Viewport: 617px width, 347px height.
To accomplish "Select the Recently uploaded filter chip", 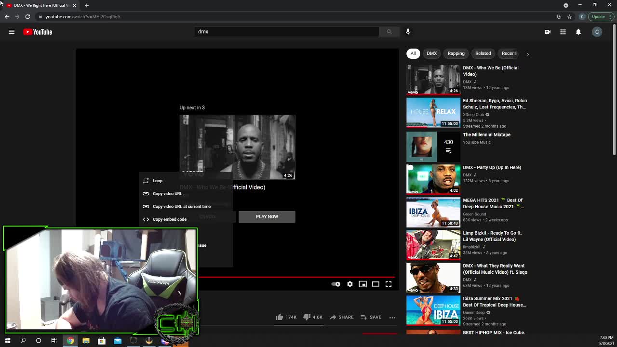I will 509,53.
